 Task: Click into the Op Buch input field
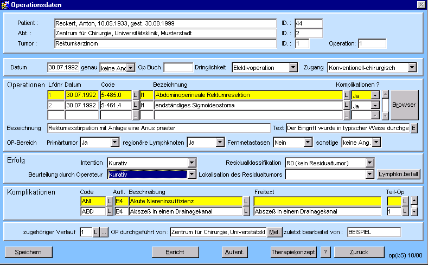click(x=178, y=68)
